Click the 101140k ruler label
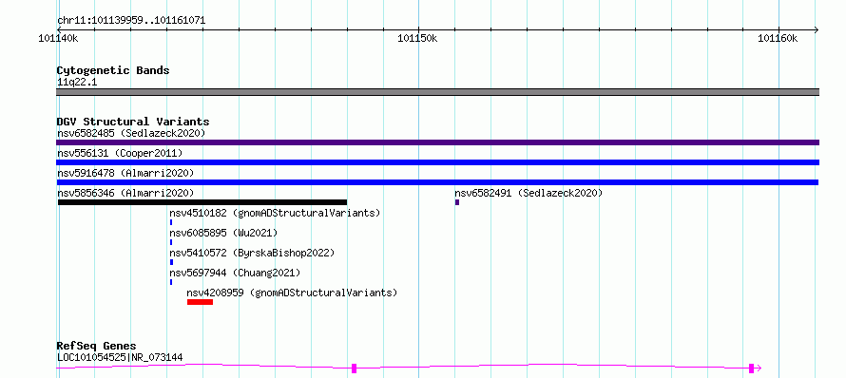This screenshot has width=846, height=378. click(x=59, y=38)
